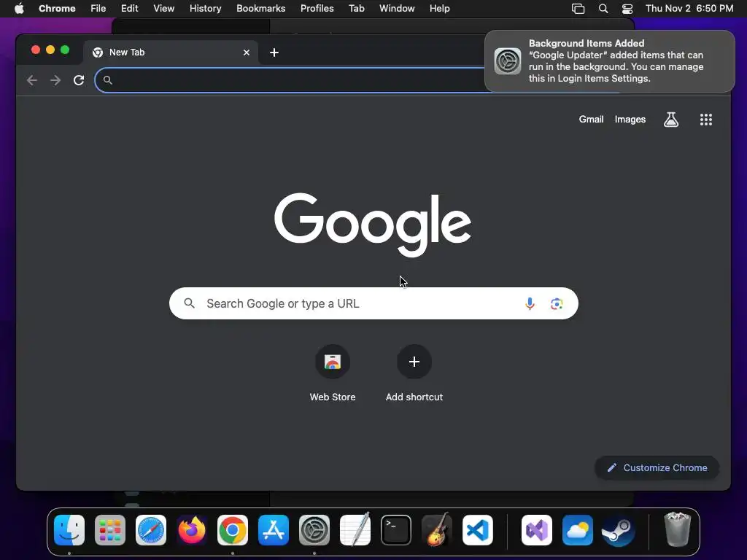Open the Background Items Added notification
The height and width of the screenshot is (560, 747).
(610, 61)
